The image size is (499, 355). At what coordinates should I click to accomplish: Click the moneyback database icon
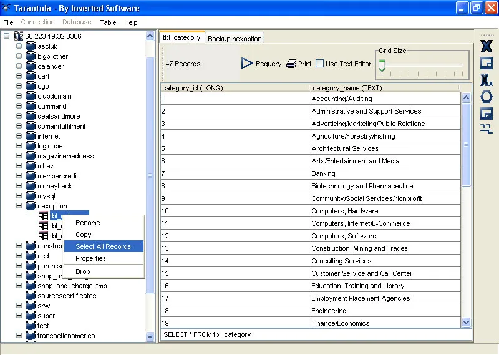tap(31, 186)
